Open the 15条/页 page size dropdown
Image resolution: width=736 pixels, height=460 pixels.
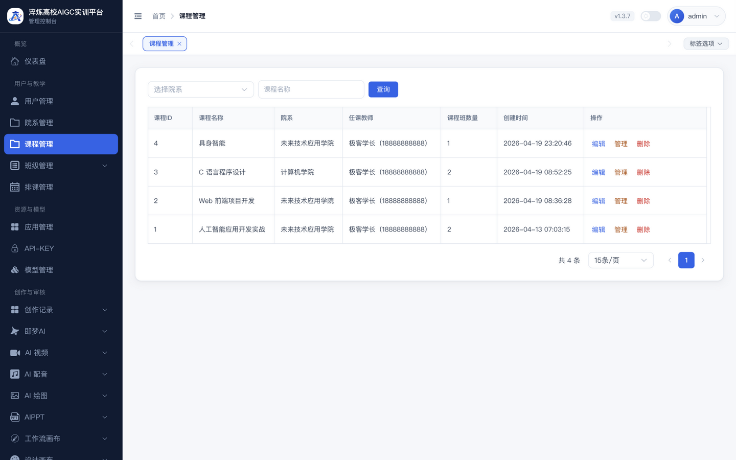pyautogui.click(x=621, y=260)
